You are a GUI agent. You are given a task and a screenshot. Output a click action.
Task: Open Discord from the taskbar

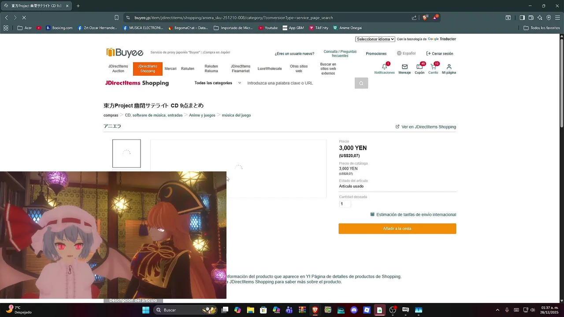tap(354, 310)
